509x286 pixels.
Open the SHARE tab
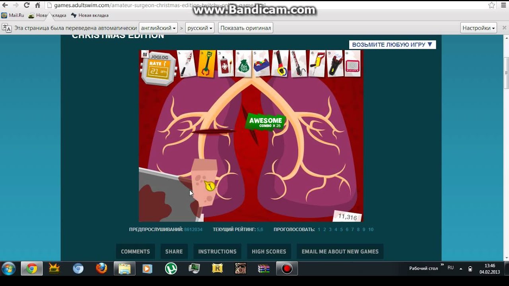(174, 251)
